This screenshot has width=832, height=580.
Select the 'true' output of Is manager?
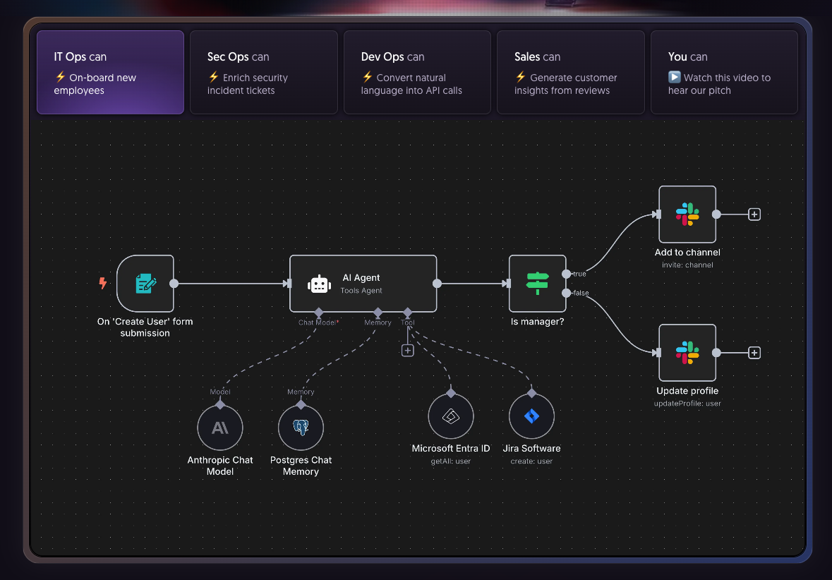tap(567, 273)
